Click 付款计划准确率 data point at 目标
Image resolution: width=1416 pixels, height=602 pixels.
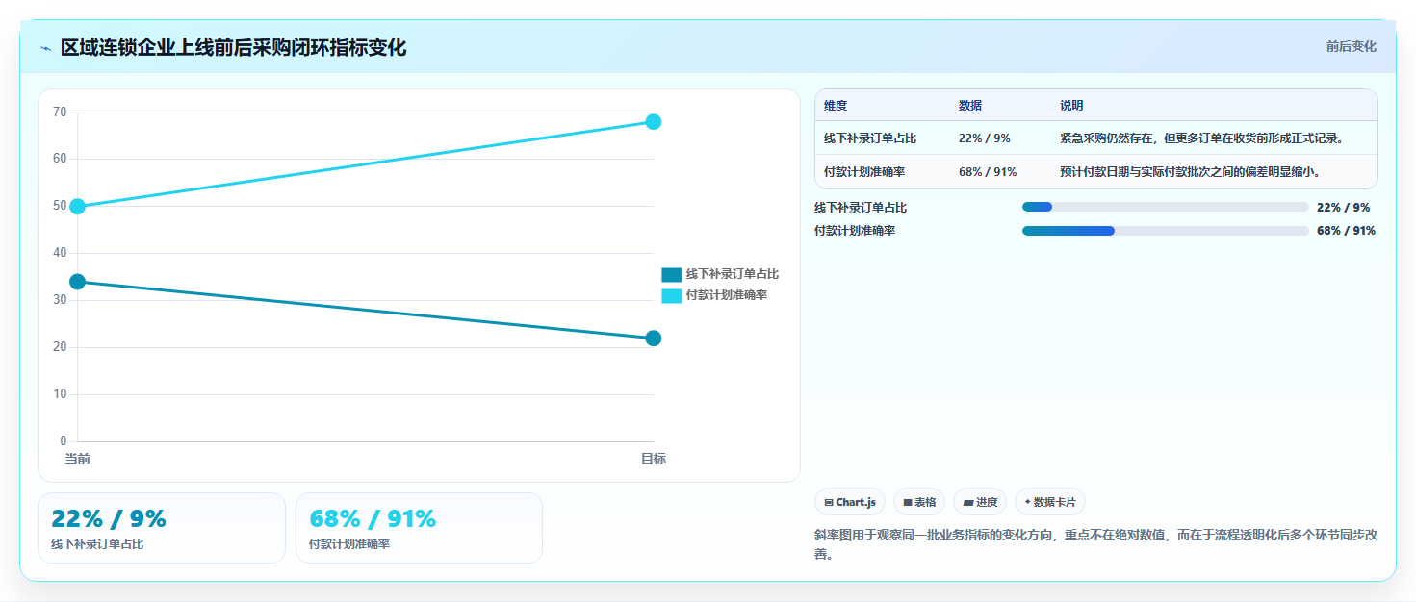(x=654, y=121)
